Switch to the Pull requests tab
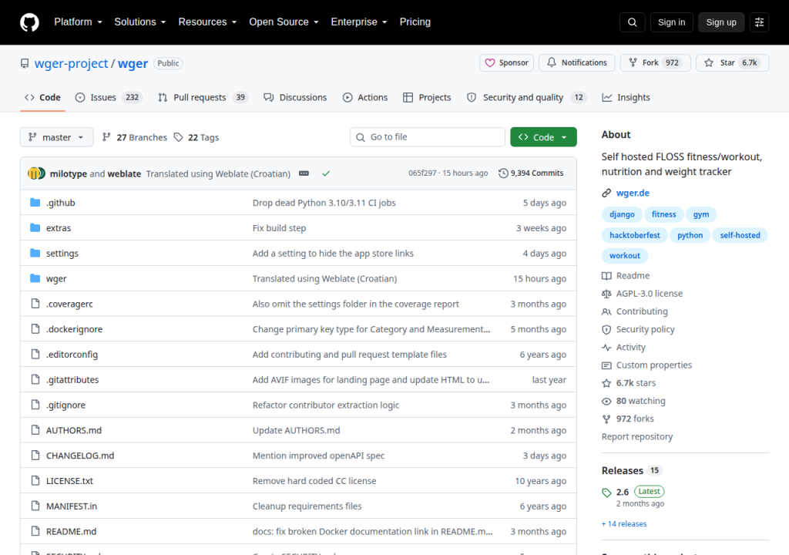 click(x=203, y=97)
